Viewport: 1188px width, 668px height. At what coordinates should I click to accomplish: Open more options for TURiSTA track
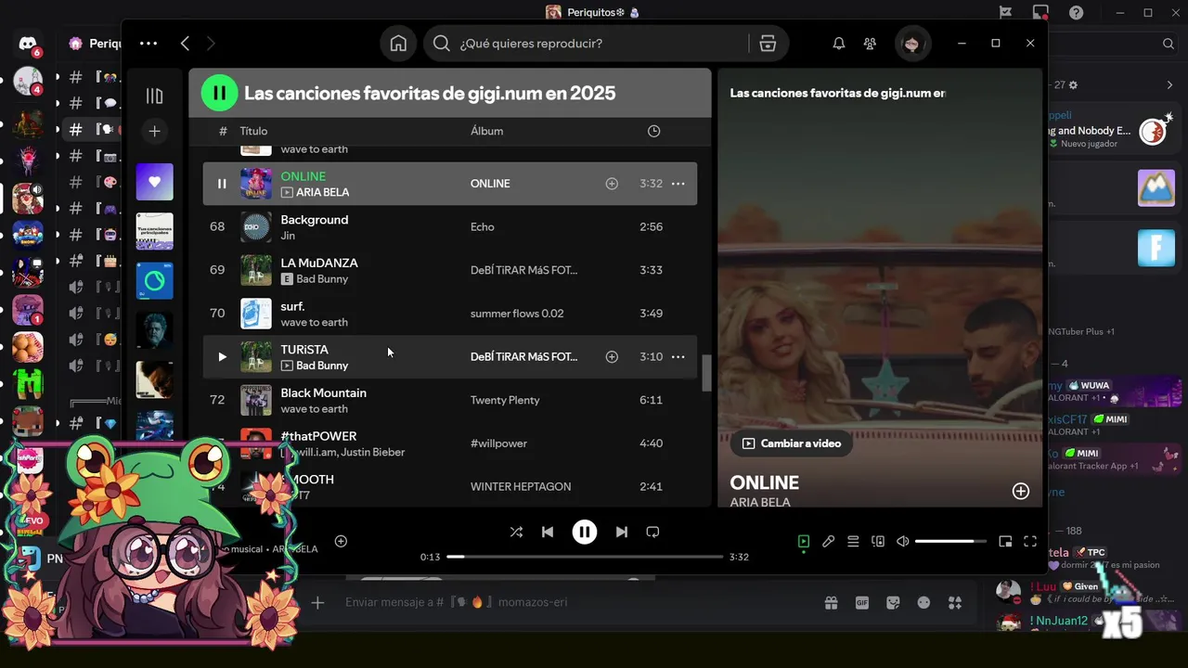click(x=678, y=356)
